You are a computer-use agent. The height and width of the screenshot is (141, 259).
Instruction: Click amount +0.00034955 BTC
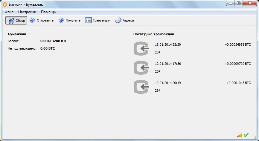pyautogui.click(x=238, y=45)
